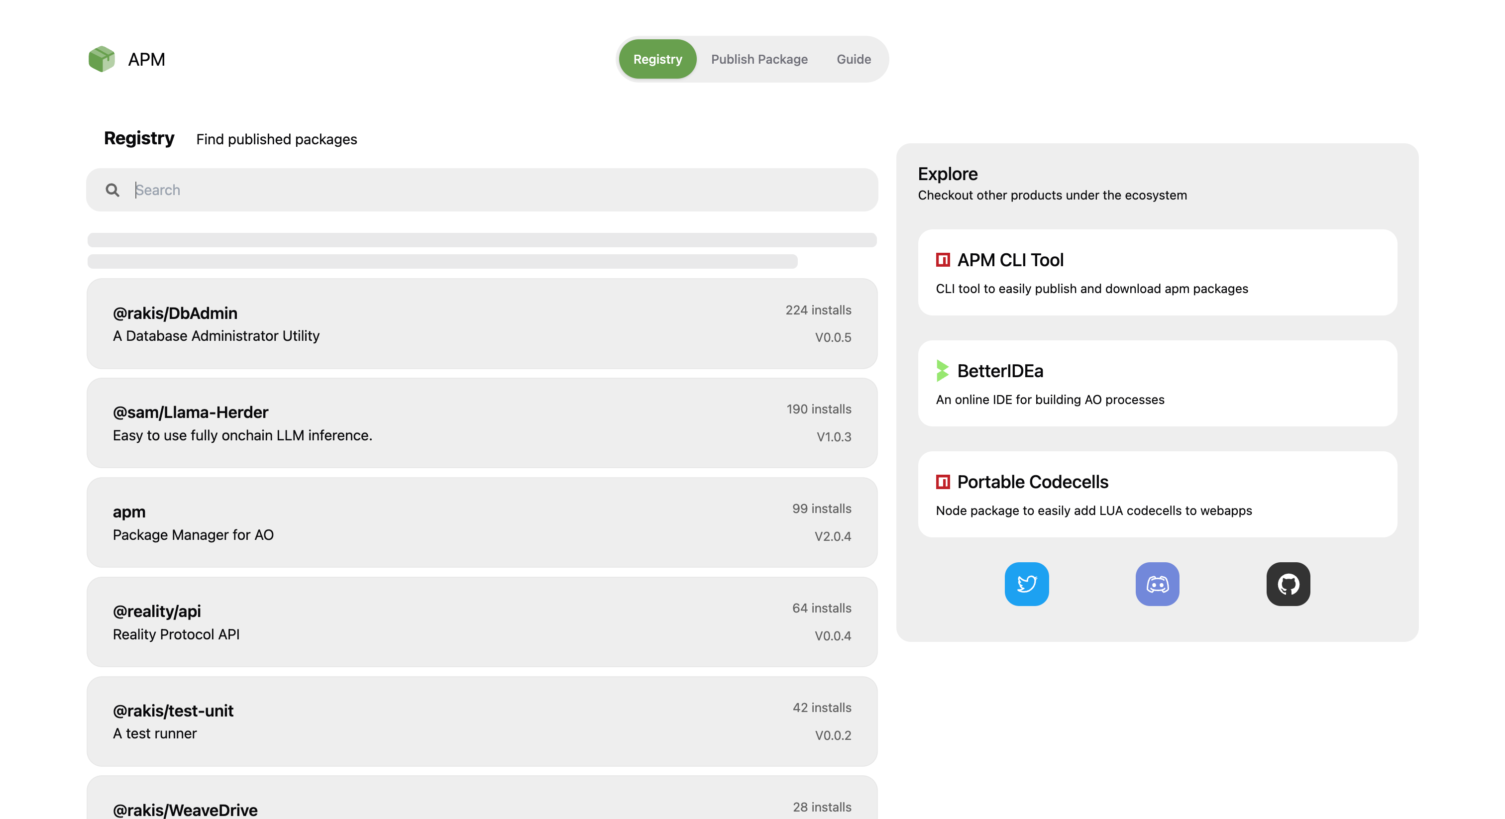Open the GitHub repository icon
The height and width of the screenshot is (819, 1505).
[x=1288, y=584]
